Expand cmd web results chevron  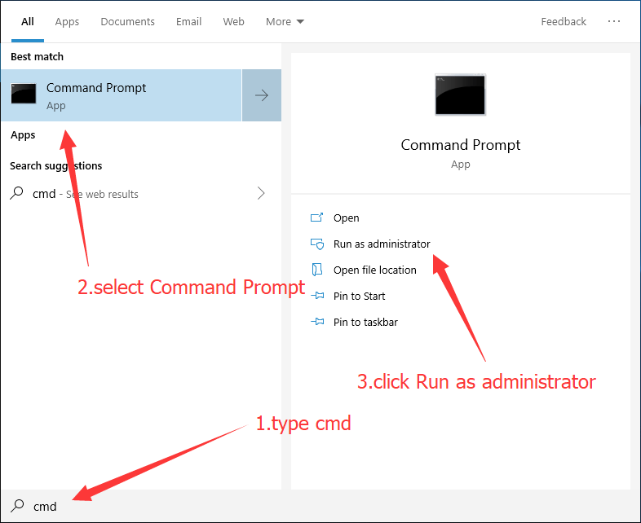[x=261, y=194]
